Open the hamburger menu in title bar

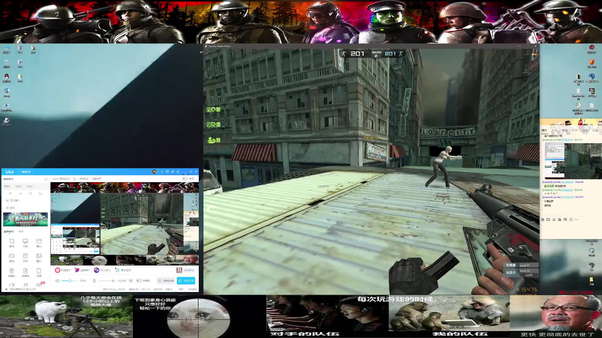(x=162, y=172)
